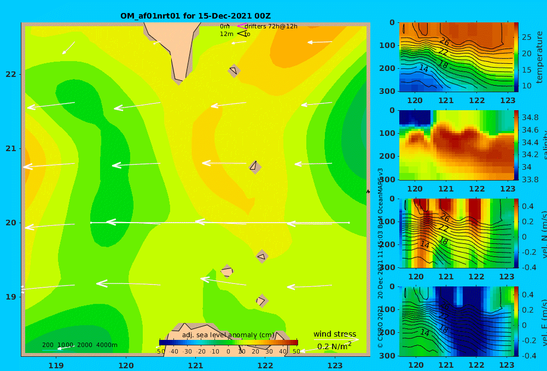This screenshot has height=371, width=547.
Task: Click the '34.8' tick on salinity colorbar
Action: [530, 117]
